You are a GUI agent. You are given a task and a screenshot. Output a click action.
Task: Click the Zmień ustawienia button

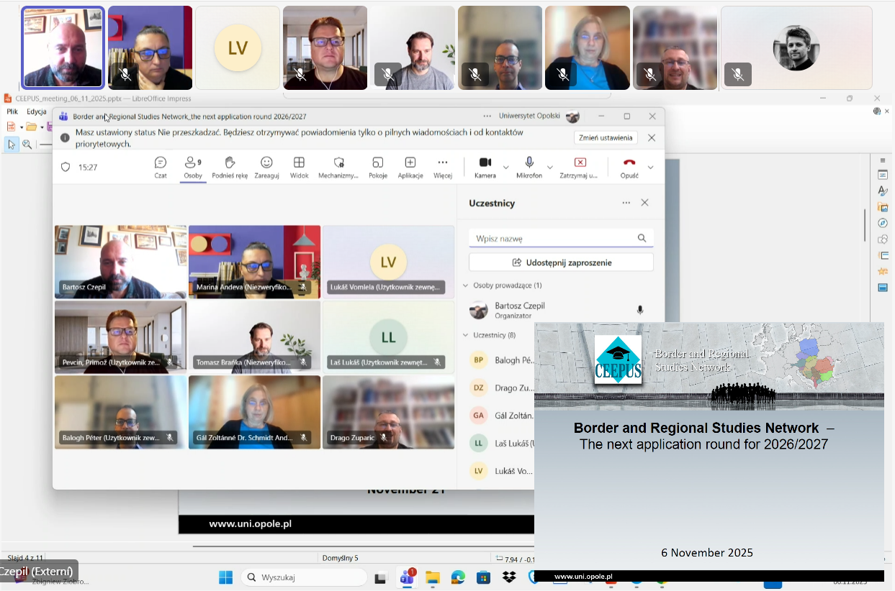click(x=606, y=138)
